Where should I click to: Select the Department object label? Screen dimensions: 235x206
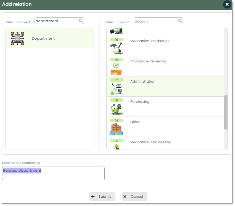[x=43, y=38]
